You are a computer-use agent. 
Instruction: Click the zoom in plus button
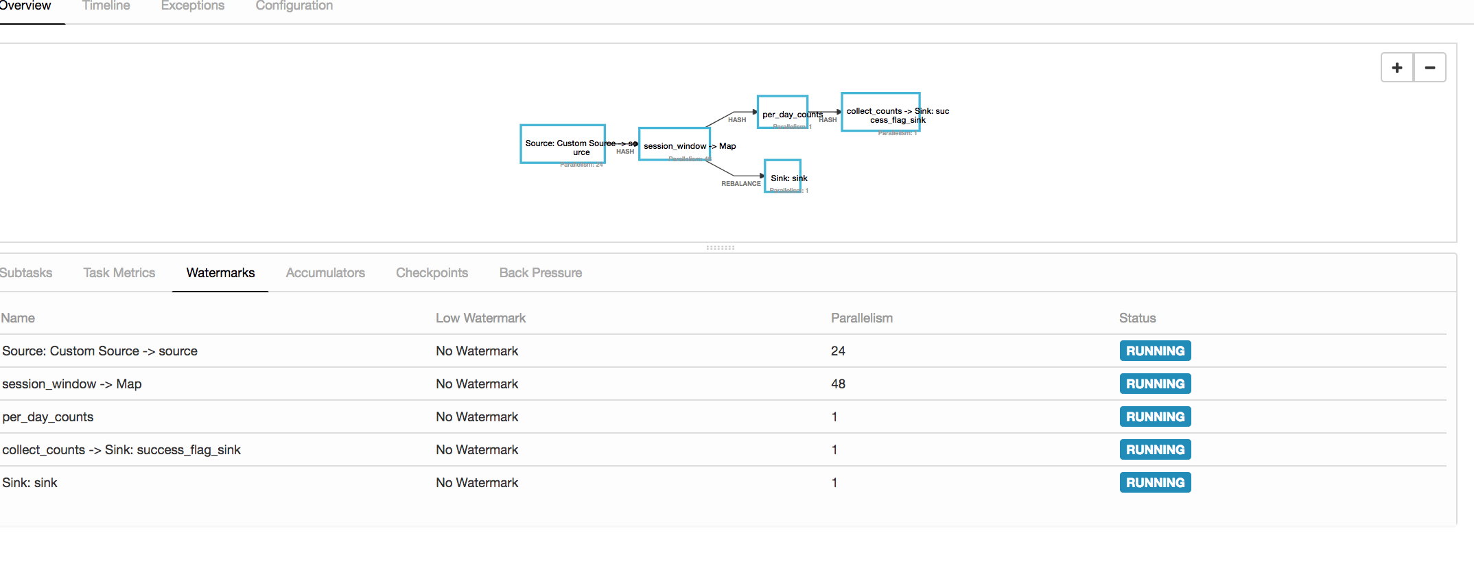[1397, 68]
